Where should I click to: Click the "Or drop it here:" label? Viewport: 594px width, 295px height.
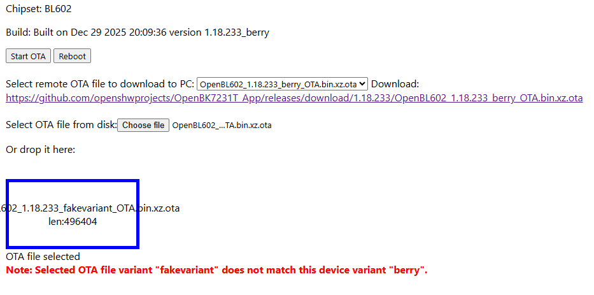click(x=40, y=150)
